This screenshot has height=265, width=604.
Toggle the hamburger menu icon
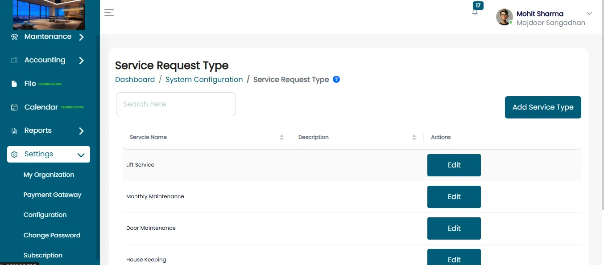[x=109, y=12]
